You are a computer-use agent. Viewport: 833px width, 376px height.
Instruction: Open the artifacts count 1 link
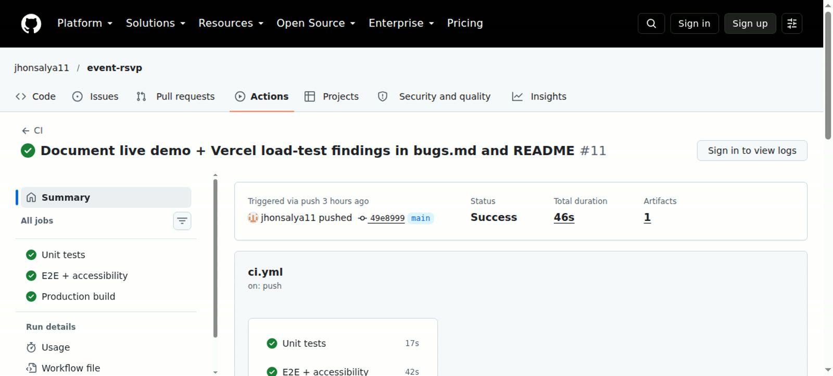click(647, 217)
